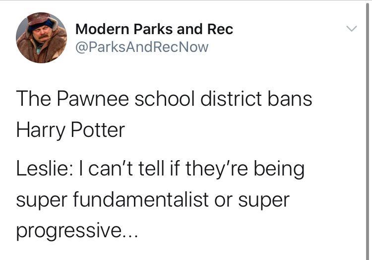Click the Modern Parks and Rec profile avatar
Screen dimensions: 372x260
click(x=42, y=38)
